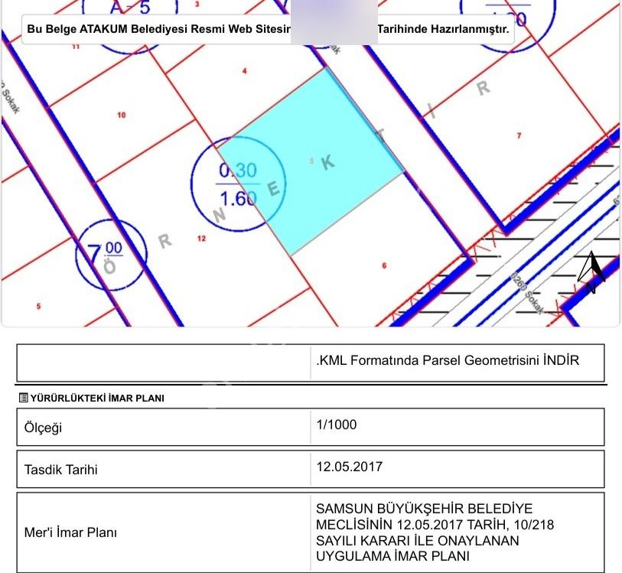The height and width of the screenshot is (573, 622).
Task: Select parcel number 10 on the map
Action: point(122,115)
